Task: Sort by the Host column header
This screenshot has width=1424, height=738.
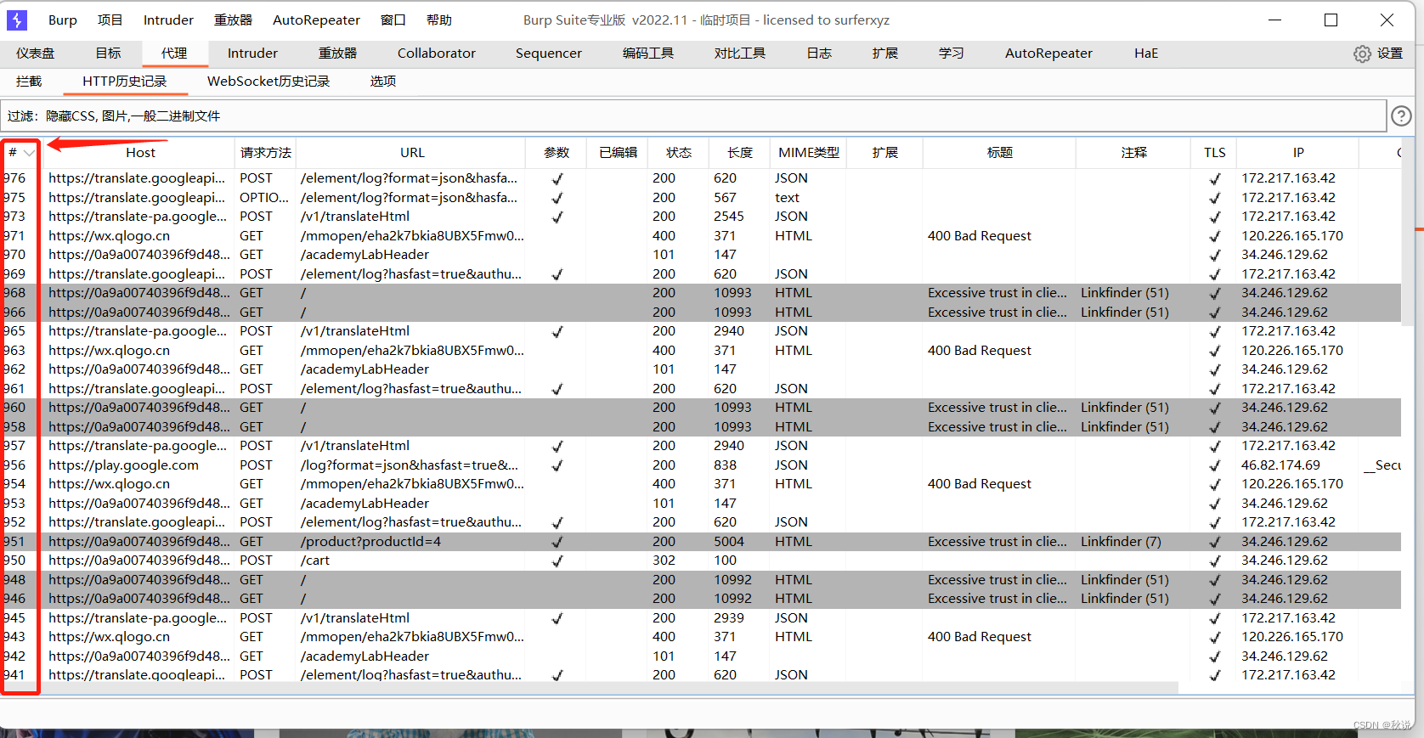Action: [140, 153]
